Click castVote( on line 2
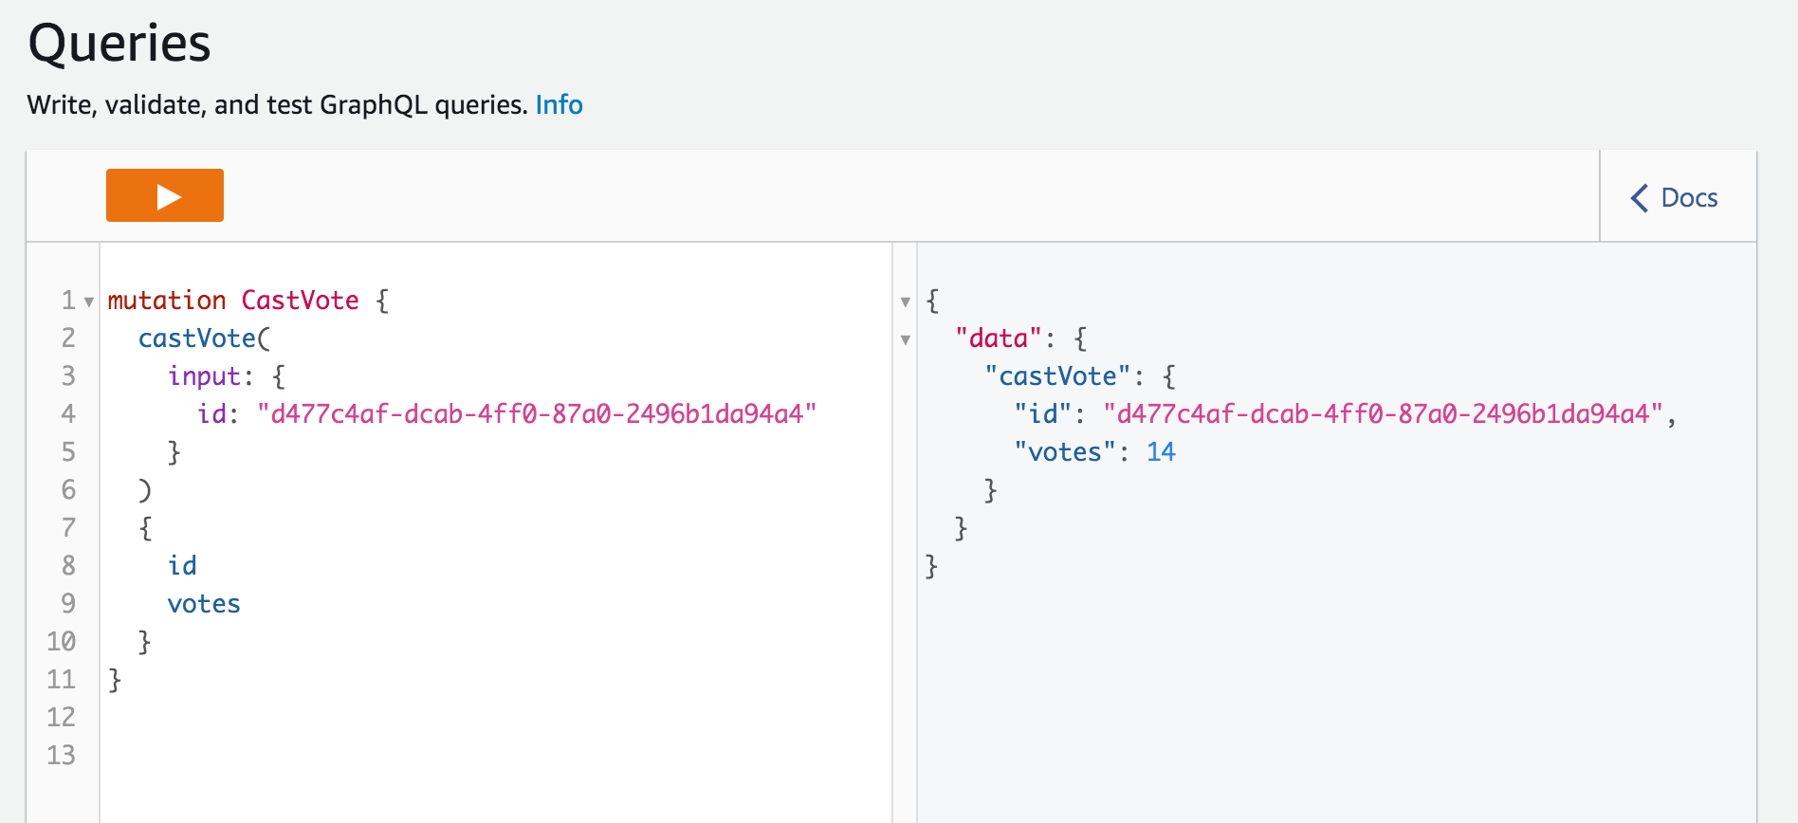The width and height of the screenshot is (1798, 823). pos(204,338)
